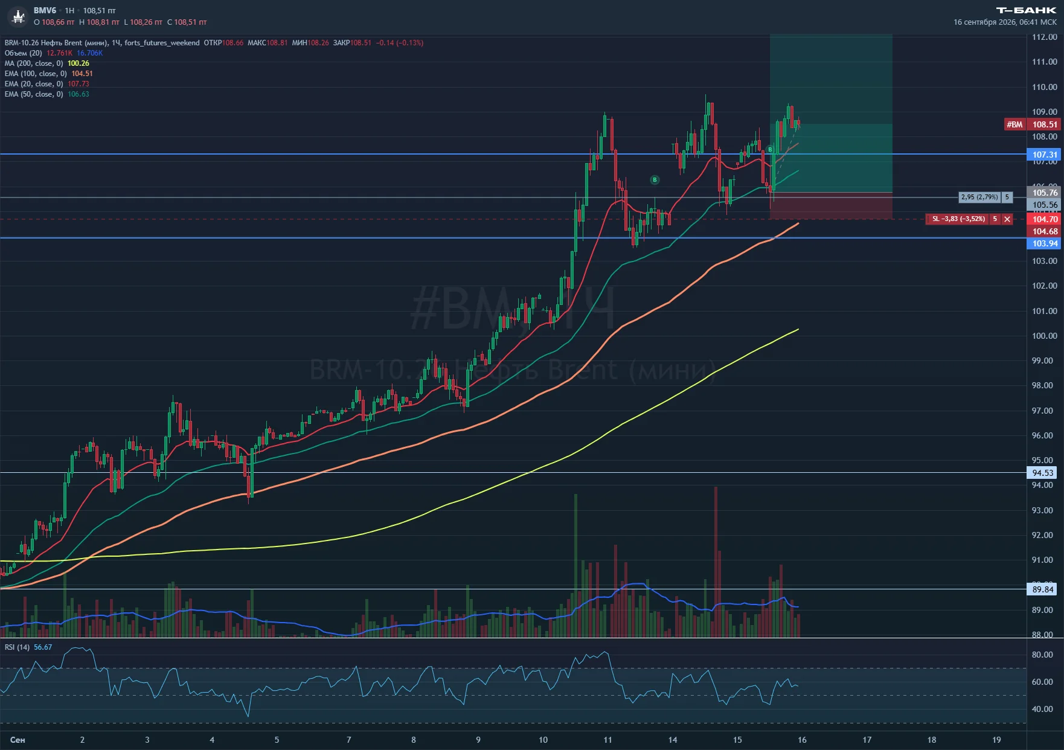
Task: Click the green B buy marker near 106
Action: tap(655, 180)
